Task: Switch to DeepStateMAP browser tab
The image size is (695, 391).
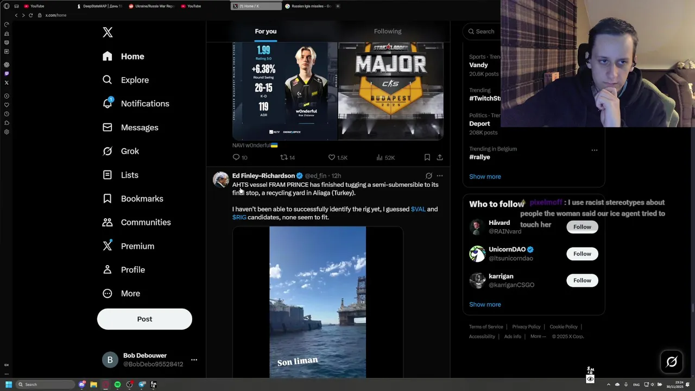Action: pyautogui.click(x=99, y=6)
